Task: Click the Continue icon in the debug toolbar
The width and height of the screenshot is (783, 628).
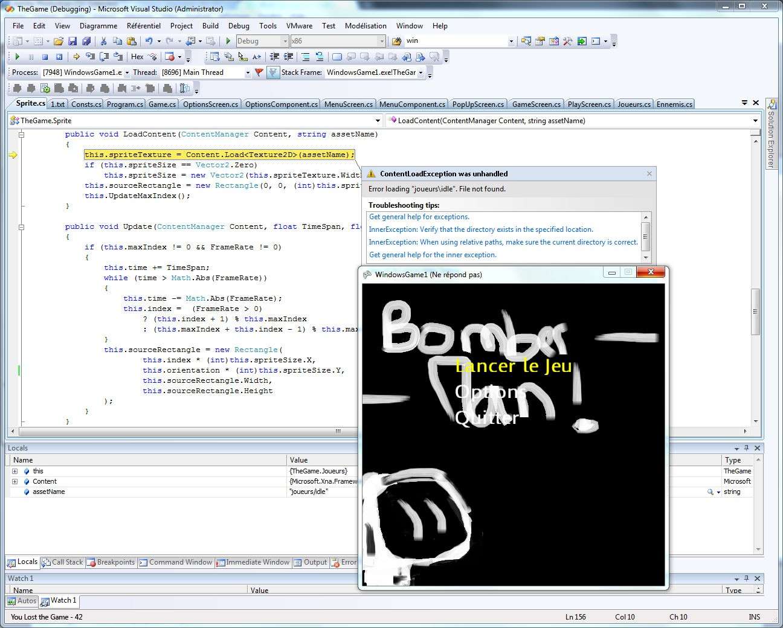Action: [17, 57]
